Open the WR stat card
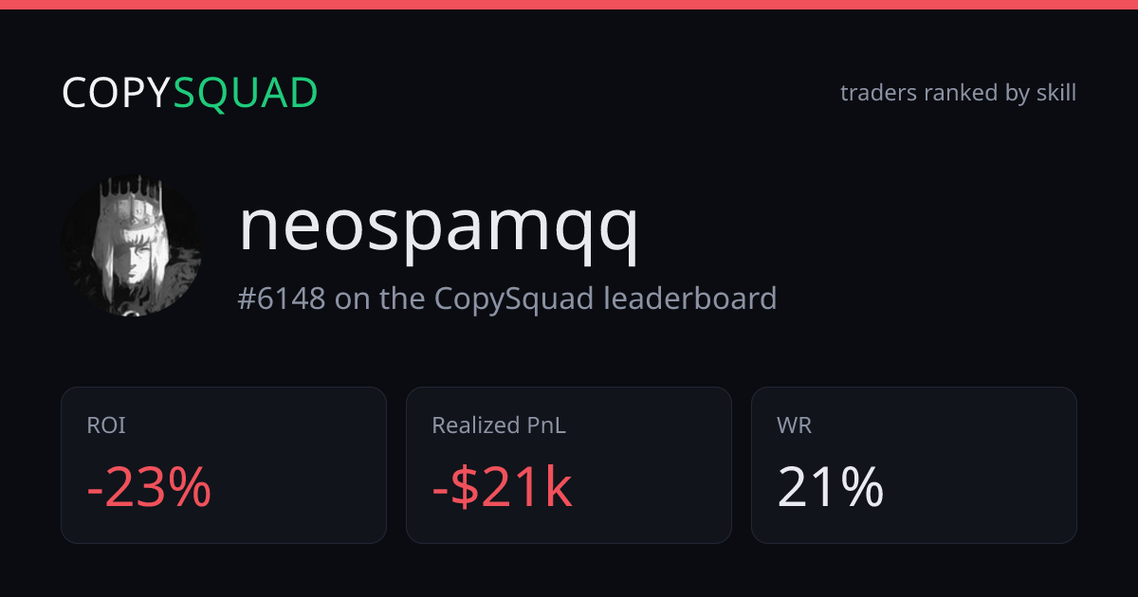 coord(914,465)
